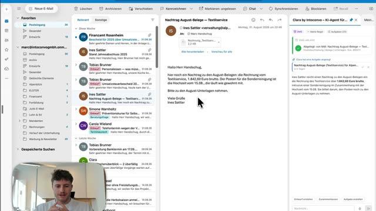Click the Chat toolbar button

[x=249, y=9]
